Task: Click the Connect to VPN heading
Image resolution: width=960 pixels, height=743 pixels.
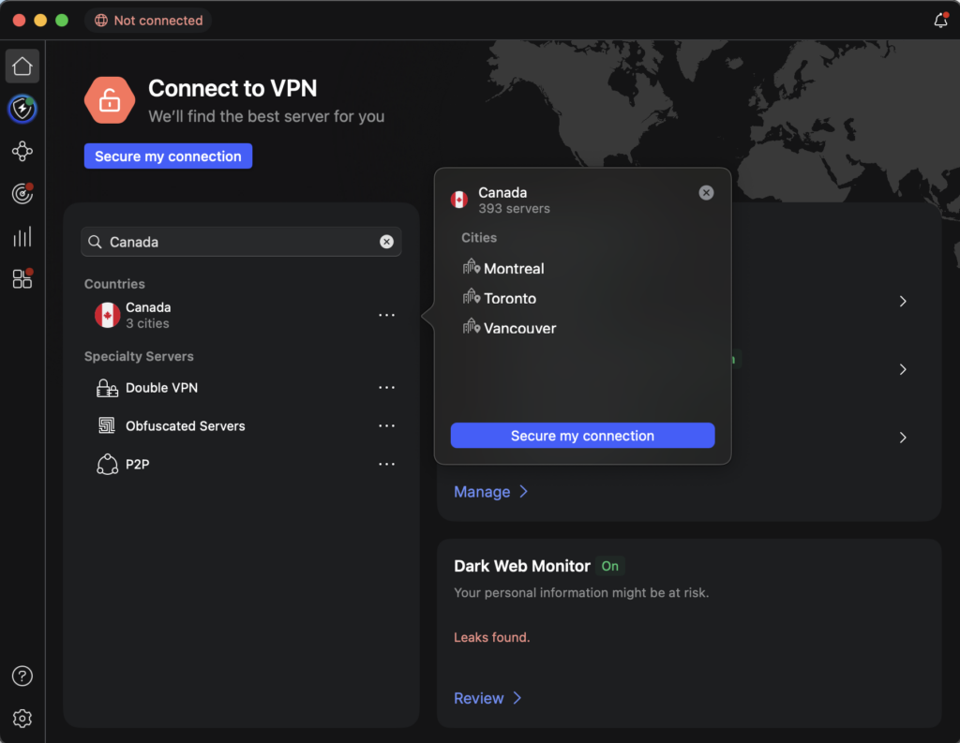Action: click(x=232, y=89)
